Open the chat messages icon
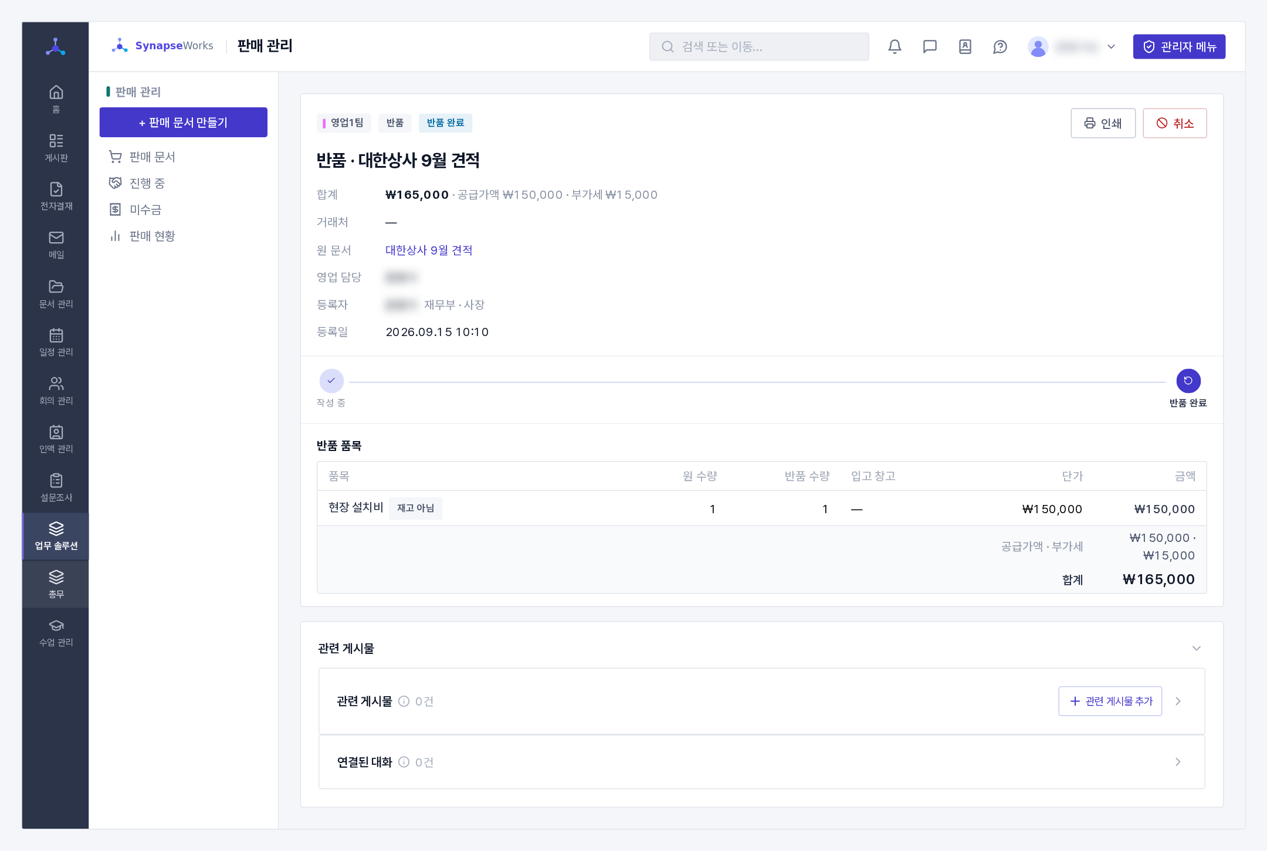 [x=930, y=46]
